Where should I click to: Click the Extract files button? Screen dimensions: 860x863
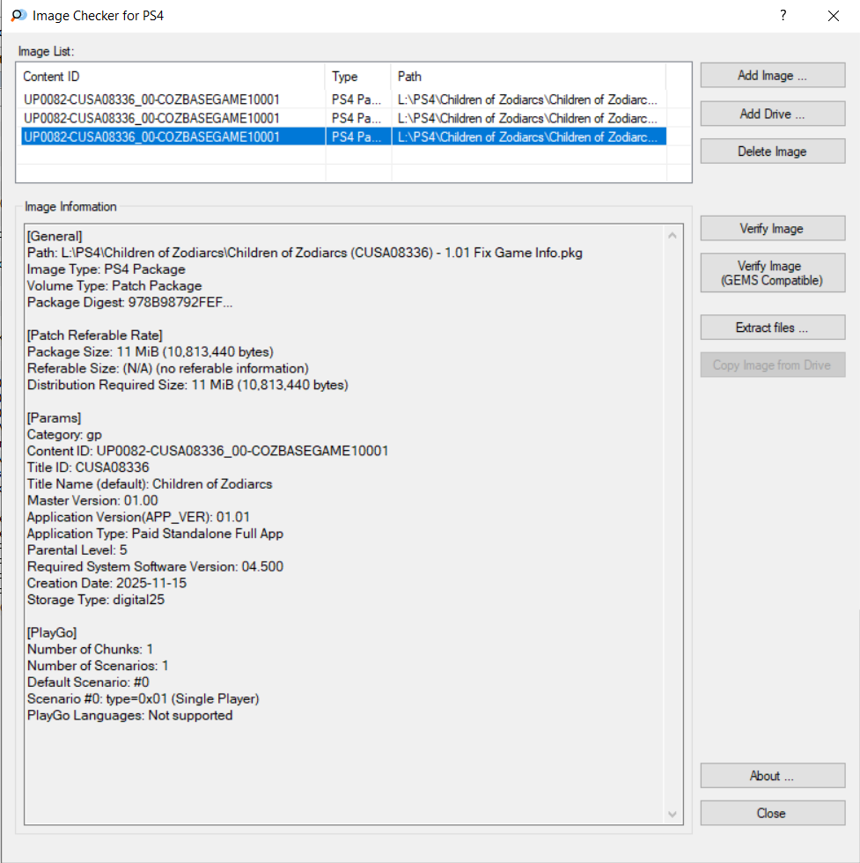click(772, 328)
